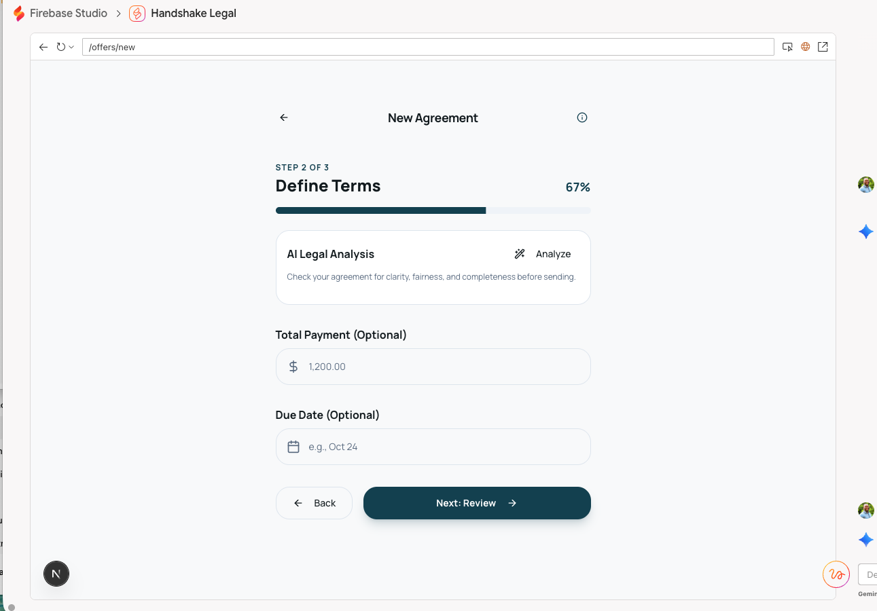877x611 pixels.
Task: Click the upper user avatar in chat panel
Action: pos(865,185)
